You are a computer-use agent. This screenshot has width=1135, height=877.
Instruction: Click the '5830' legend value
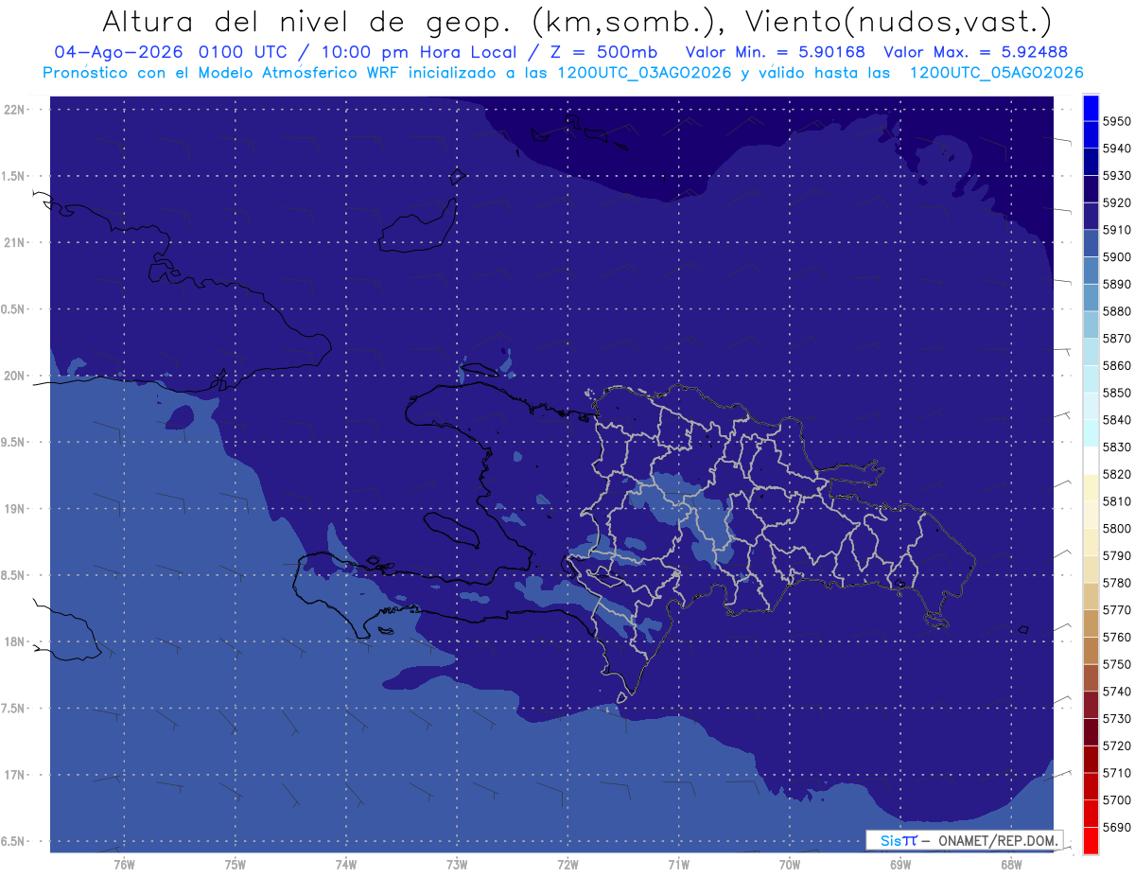(x=1117, y=447)
